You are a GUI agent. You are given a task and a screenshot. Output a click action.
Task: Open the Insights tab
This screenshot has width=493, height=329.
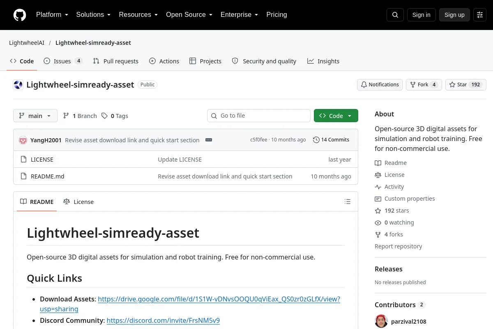(x=323, y=61)
